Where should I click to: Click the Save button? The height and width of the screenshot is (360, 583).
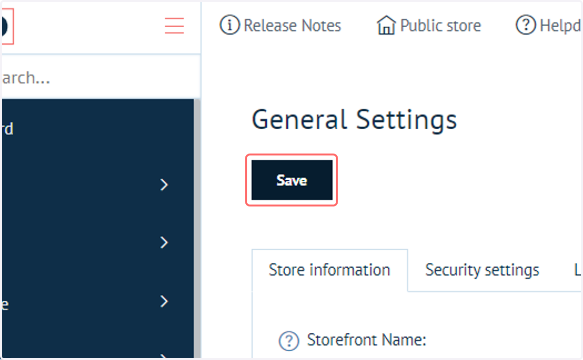tap(291, 180)
